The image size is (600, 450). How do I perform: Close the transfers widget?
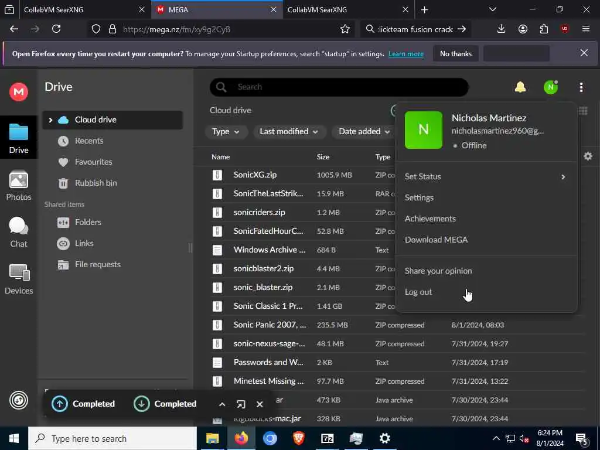(x=260, y=404)
